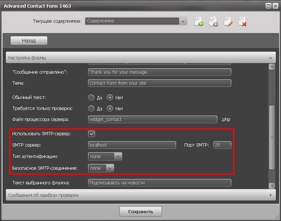Click the 'Тема' text field
Viewport: 281px width, 221px height.
(159, 83)
